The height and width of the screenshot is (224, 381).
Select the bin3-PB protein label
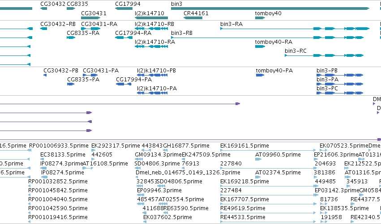pyautogui.click(x=327, y=70)
